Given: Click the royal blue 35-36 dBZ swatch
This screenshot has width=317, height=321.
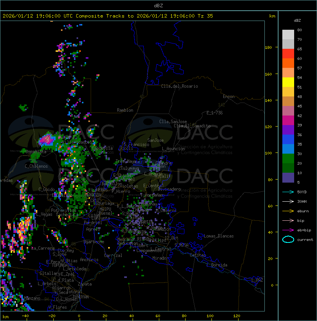Looking at the screenshot, I should 288,140.
